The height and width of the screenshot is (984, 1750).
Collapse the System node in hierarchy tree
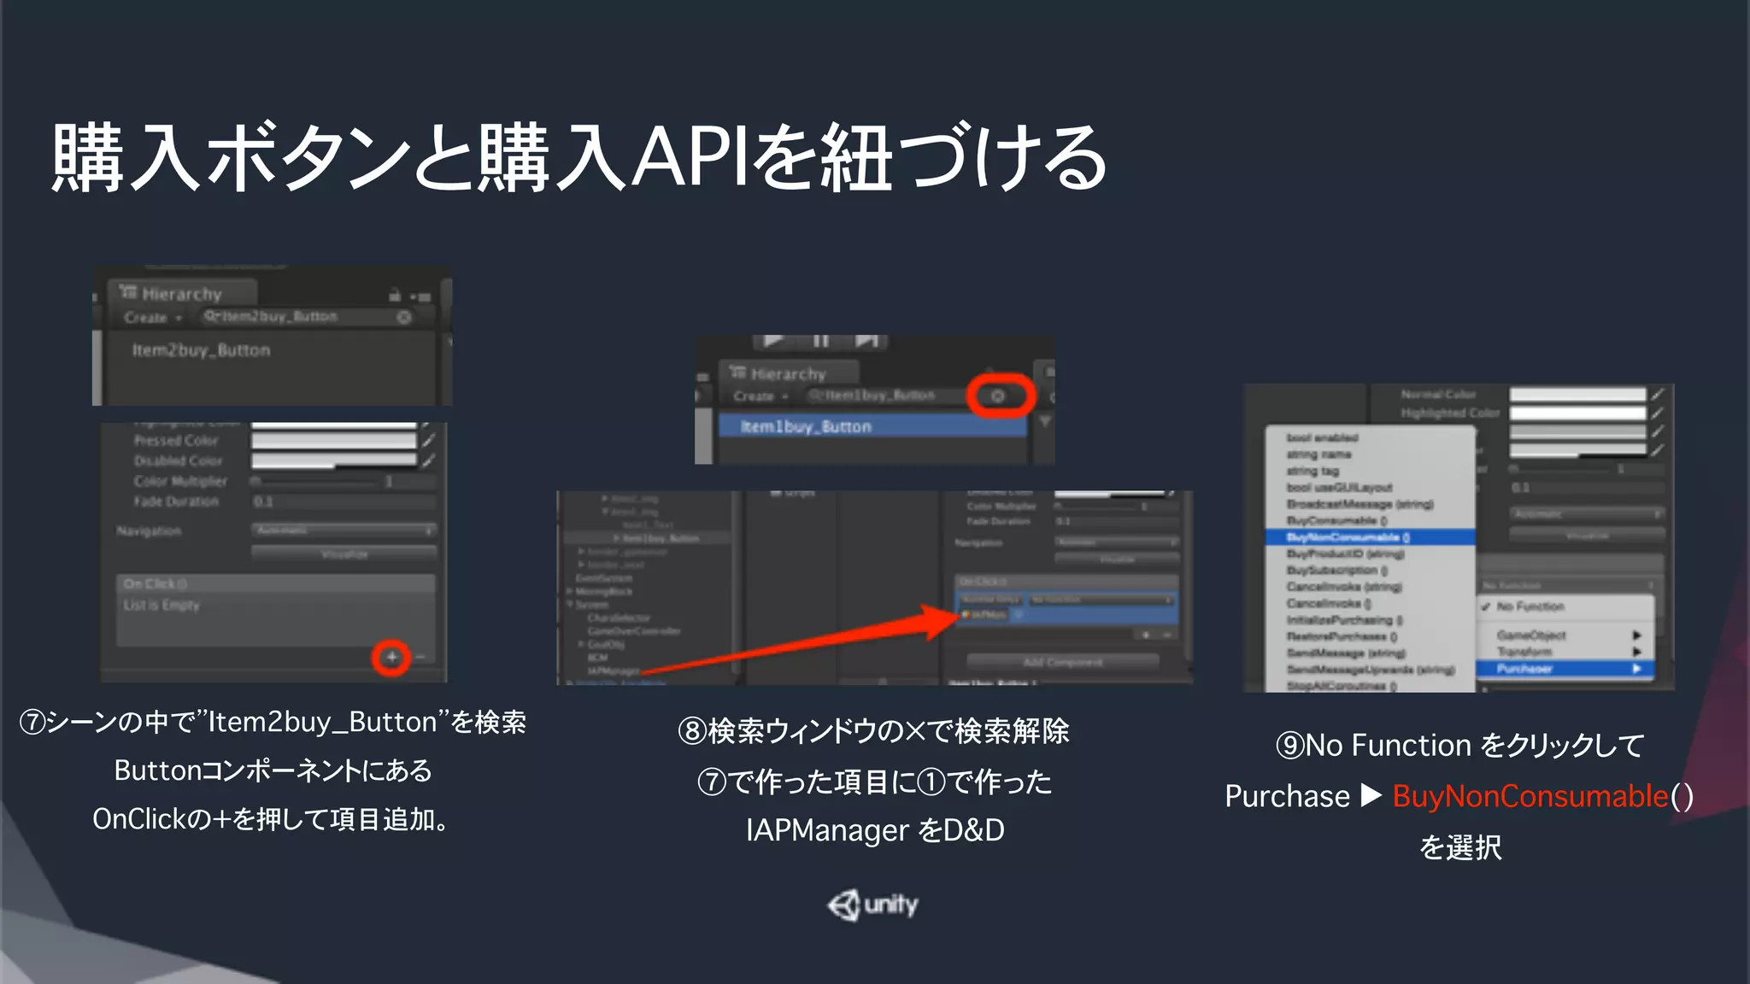point(570,605)
